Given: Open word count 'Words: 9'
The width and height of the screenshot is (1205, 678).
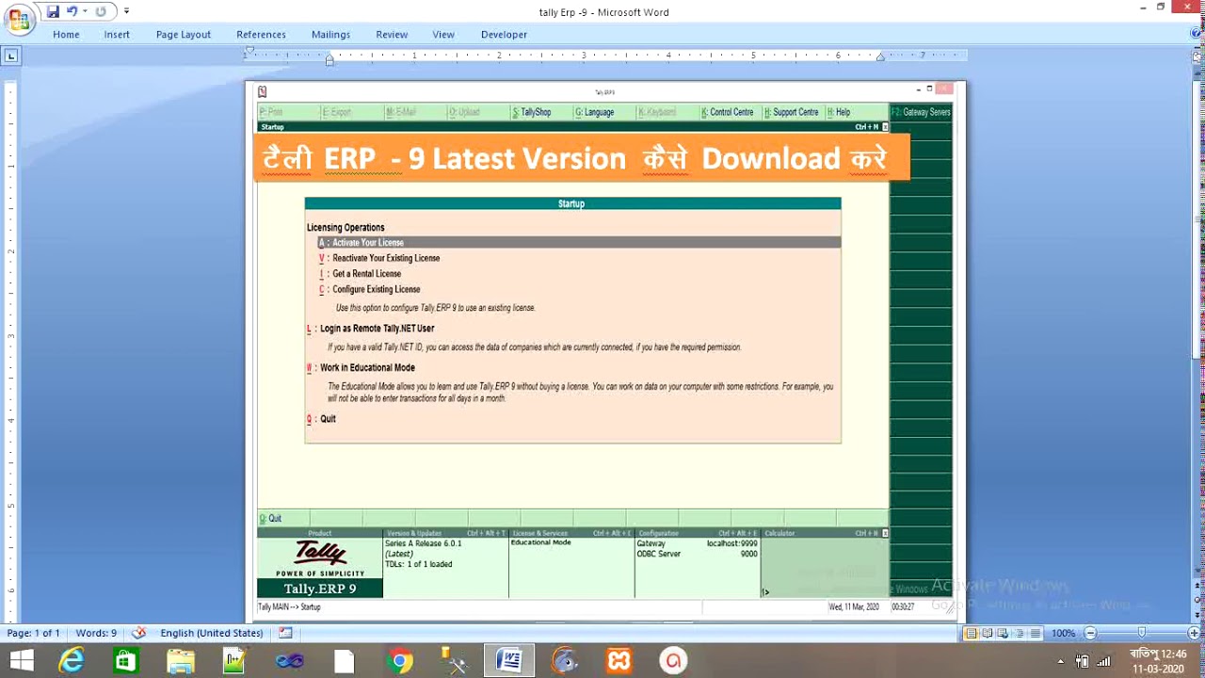Looking at the screenshot, I should point(96,633).
